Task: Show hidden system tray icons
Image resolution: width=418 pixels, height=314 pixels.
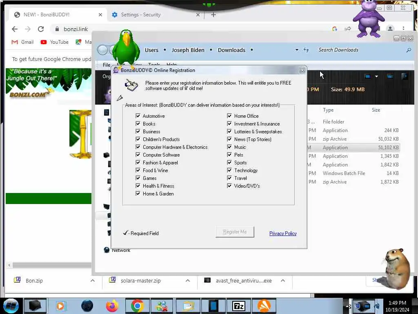Action: 348,306
